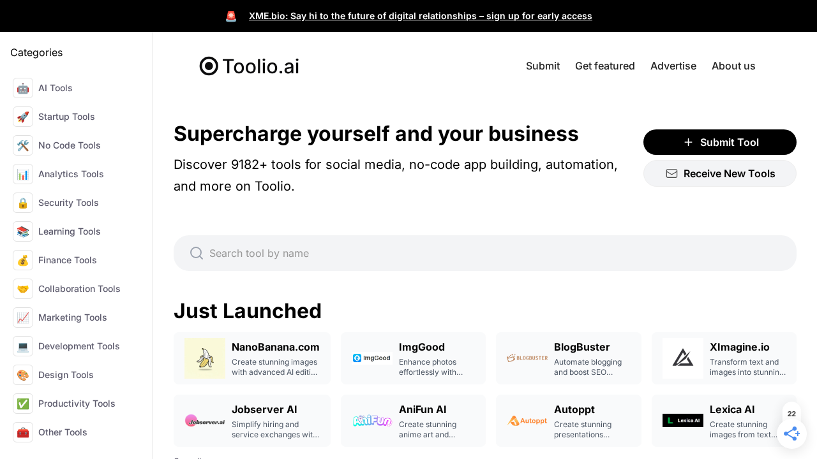The width and height of the screenshot is (817, 459).
Task: Follow the XME.bio early access link
Action: [421, 16]
